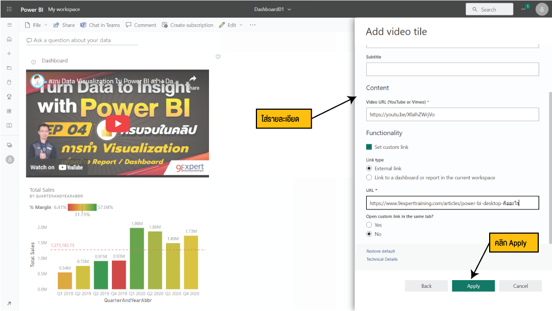Open the Metrics trophy icon in sidebar
The width and height of the screenshot is (552, 311).
(x=9, y=96)
